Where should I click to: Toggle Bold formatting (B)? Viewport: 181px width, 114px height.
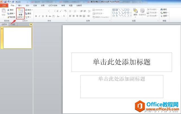point(36,16)
